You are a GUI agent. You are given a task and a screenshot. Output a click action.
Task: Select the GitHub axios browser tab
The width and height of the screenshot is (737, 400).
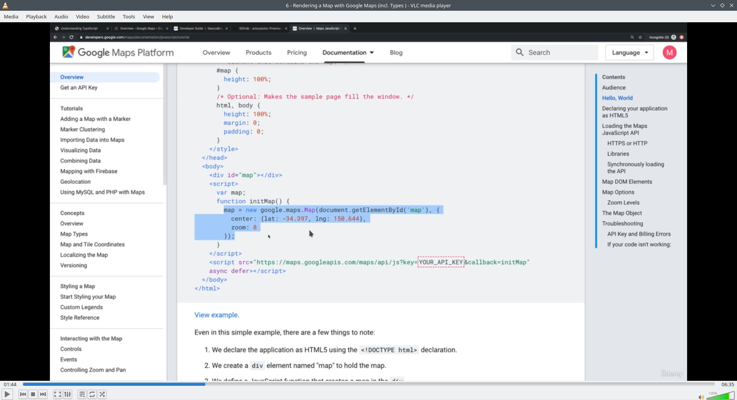[260, 28]
